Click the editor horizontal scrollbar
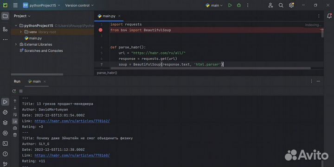Screen dimensions: 334x167 [x=211, y=68]
